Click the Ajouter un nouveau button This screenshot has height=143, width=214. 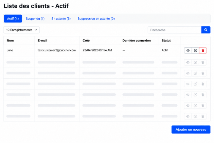click(191, 129)
